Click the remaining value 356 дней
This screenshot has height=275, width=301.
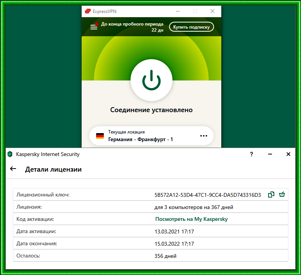165,256
